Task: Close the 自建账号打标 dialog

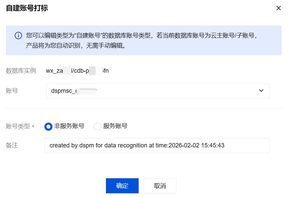Action: (x=278, y=8)
